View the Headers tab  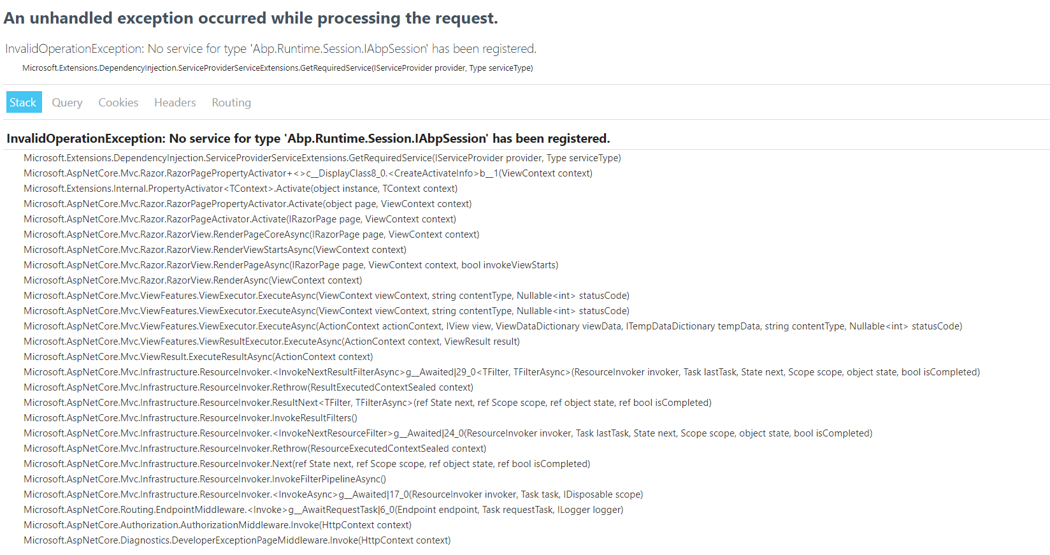click(175, 102)
